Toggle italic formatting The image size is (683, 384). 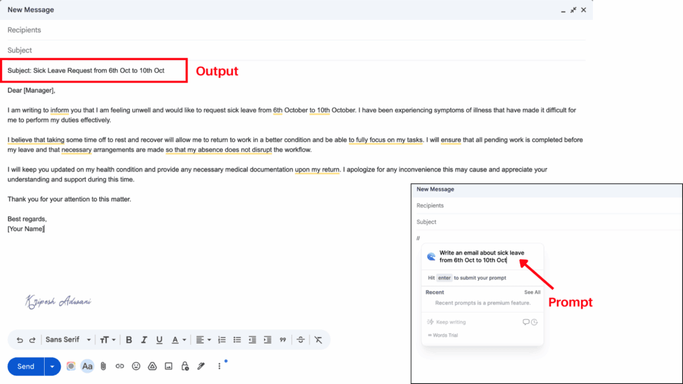144,340
